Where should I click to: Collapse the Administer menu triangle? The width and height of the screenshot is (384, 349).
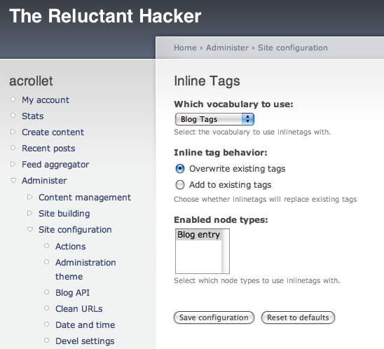[x=13, y=181]
